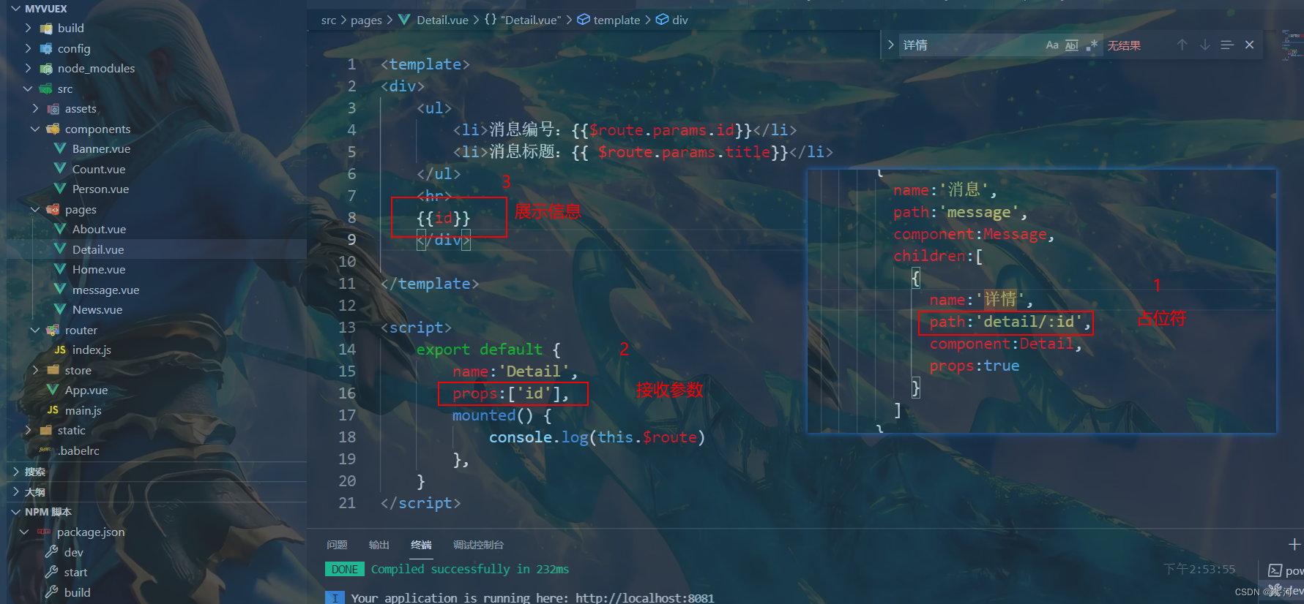Switch to the 终端 panel tab
This screenshot has width=1304, height=604.
pos(421,545)
